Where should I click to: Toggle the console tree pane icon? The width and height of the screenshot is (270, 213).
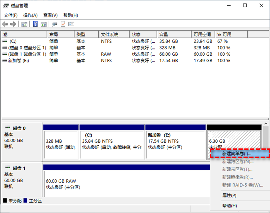pyautogui.click(x=24, y=24)
